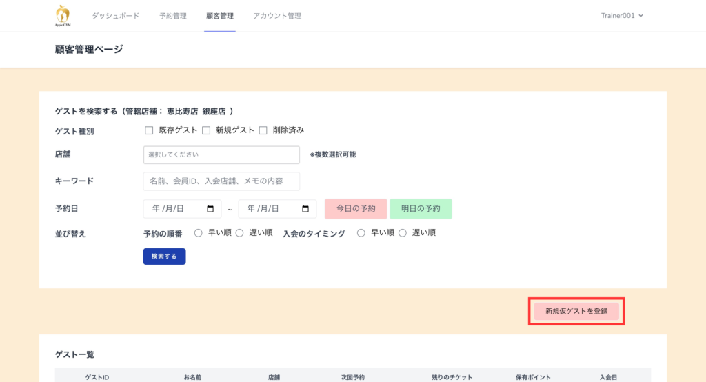
Task: Click 新規仮ゲストを登録 button
Action: pos(576,312)
